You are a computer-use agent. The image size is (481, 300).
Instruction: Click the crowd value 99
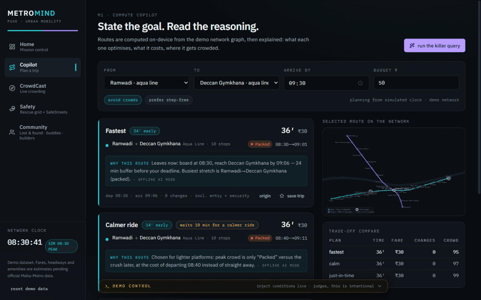click(456, 276)
